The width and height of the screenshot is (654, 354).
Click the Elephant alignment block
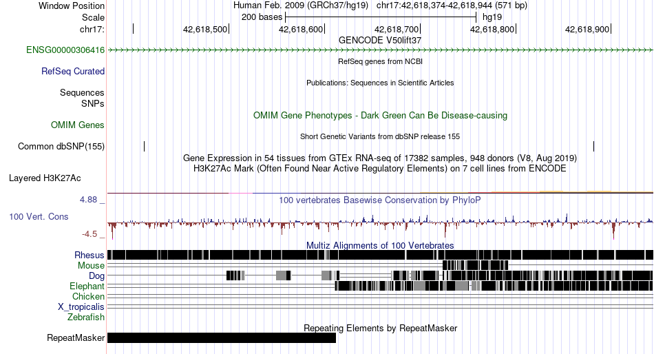coord(494,286)
